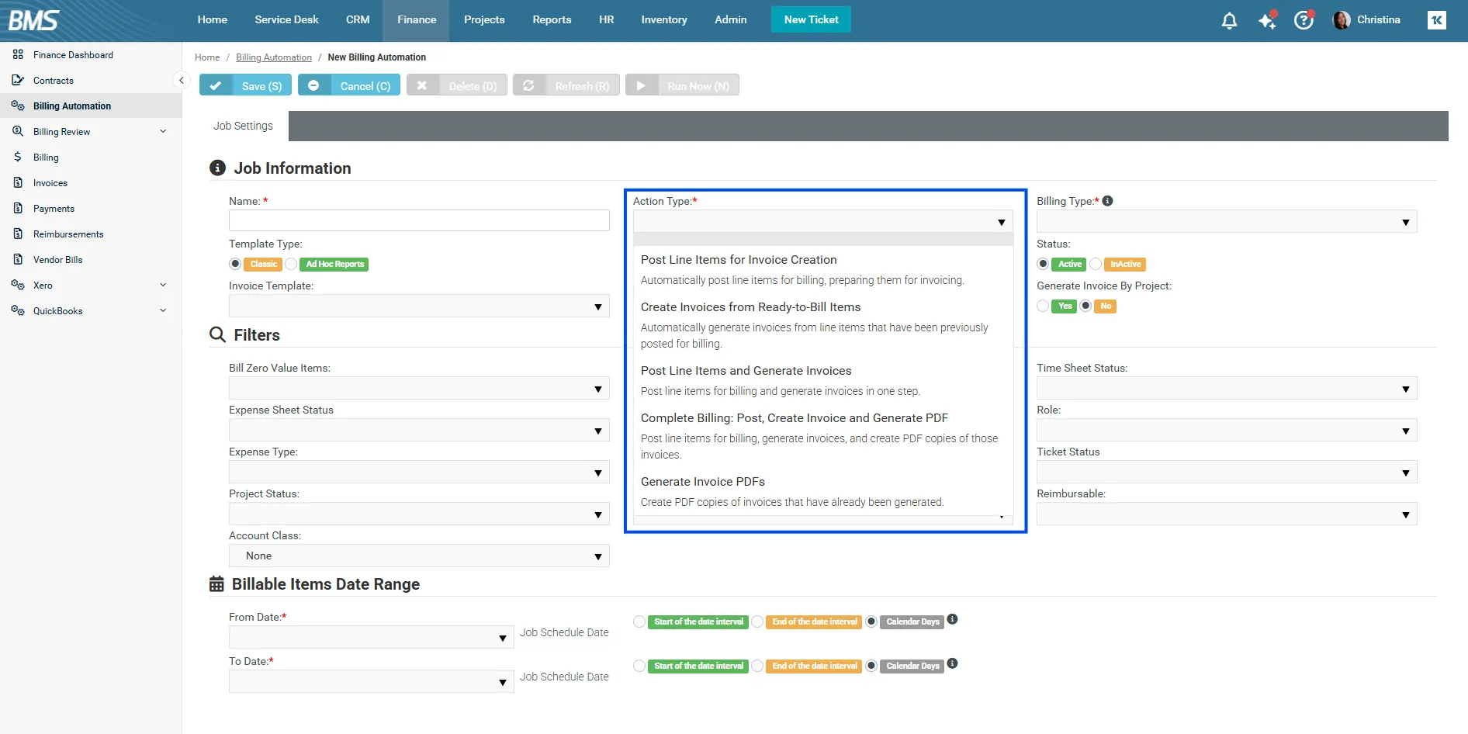Image resolution: width=1468 pixels, height=734 pixels.
Task: Choose Yes for Generate Invoice By Project
Action: click(1043, 306)
